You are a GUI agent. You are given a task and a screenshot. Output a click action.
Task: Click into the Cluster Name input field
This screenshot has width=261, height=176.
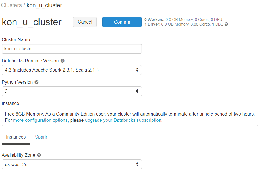pyautogui.click(x=72, y=49)
